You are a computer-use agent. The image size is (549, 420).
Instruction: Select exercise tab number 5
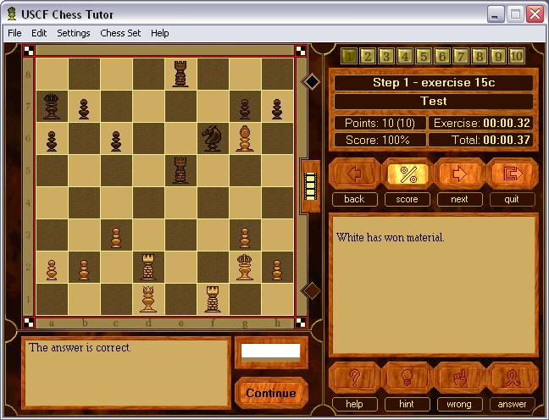423,57
